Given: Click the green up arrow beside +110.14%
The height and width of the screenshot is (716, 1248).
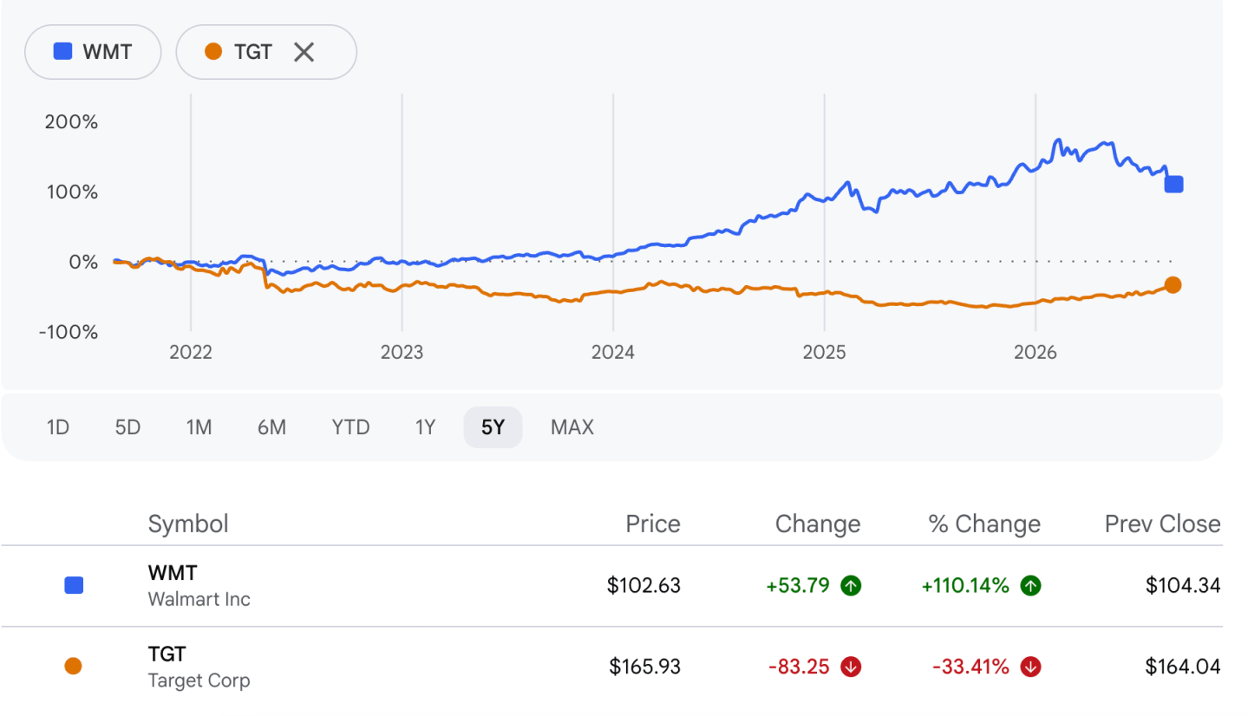Looking at the screenshot, I should (1031, 586).
